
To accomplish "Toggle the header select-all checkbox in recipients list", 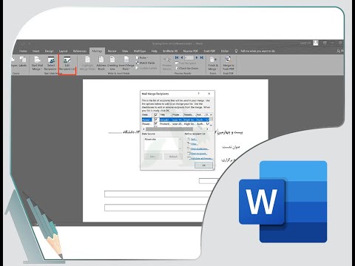I will (x=155, y=115).
